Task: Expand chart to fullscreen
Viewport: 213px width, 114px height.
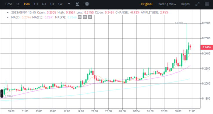Action: pyautogui.click(x=197, y=4)
